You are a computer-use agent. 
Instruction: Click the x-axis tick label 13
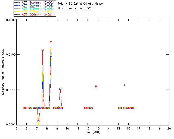pyautogui.click(x=98, y=129)
